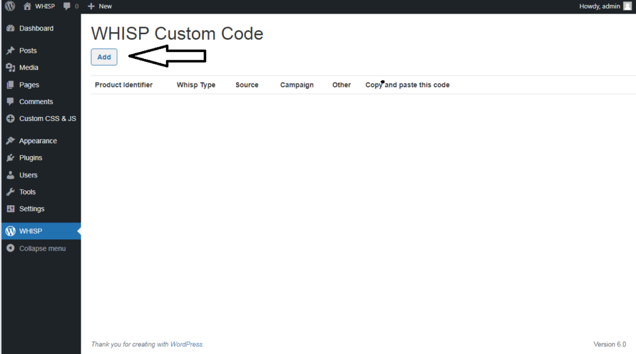Open Dashboard menu item
This screenshot has width=636, height=354.
point(36,29)
